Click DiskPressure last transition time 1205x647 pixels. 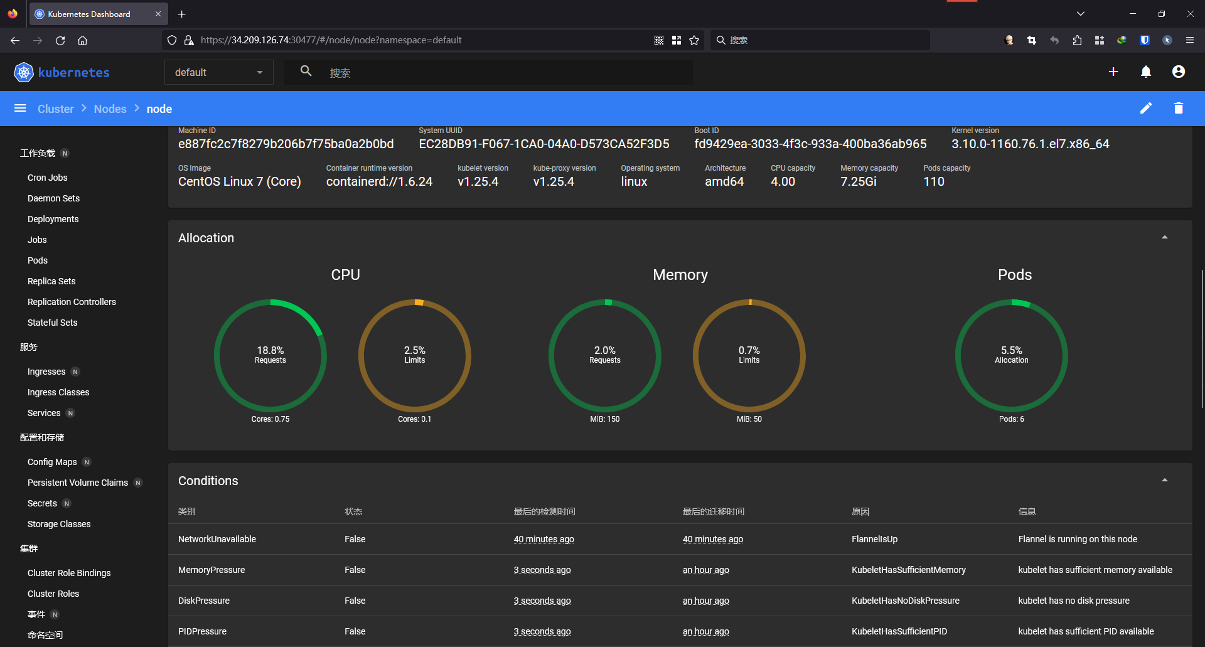(706, 601)
